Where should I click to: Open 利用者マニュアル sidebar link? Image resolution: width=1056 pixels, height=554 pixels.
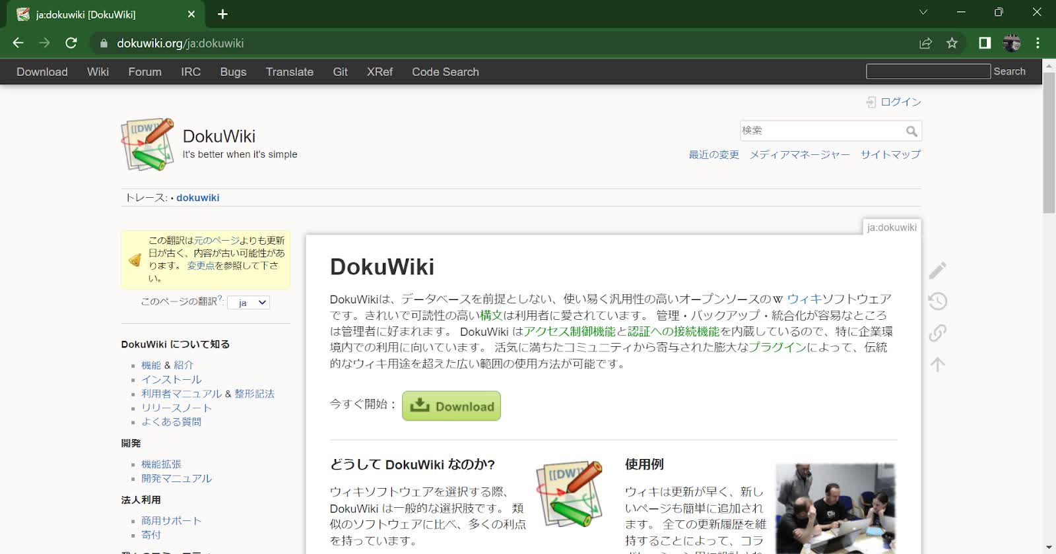(181, 394)
